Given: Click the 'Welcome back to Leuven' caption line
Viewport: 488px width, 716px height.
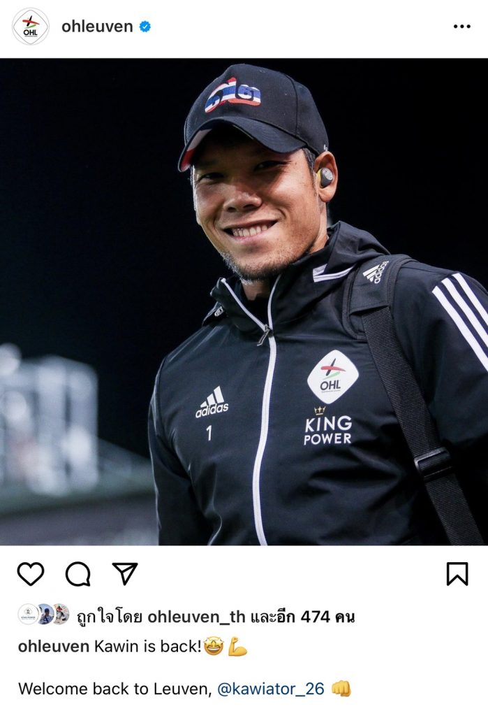Looking at the screenshot, I should tap(115, 689).
